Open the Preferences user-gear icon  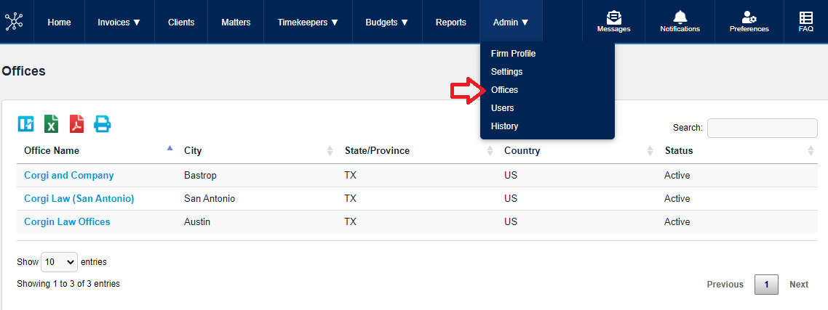749,17
